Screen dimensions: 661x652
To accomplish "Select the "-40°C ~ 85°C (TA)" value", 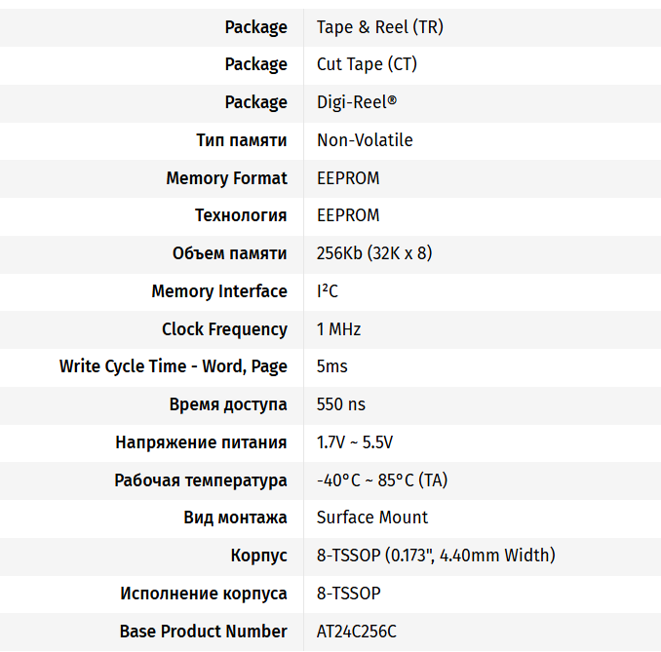I will coord(382,480).
